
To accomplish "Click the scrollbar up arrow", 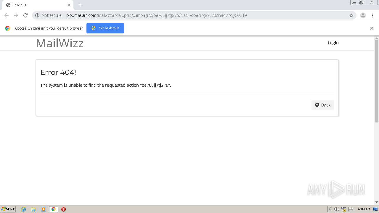I will 377,38.
